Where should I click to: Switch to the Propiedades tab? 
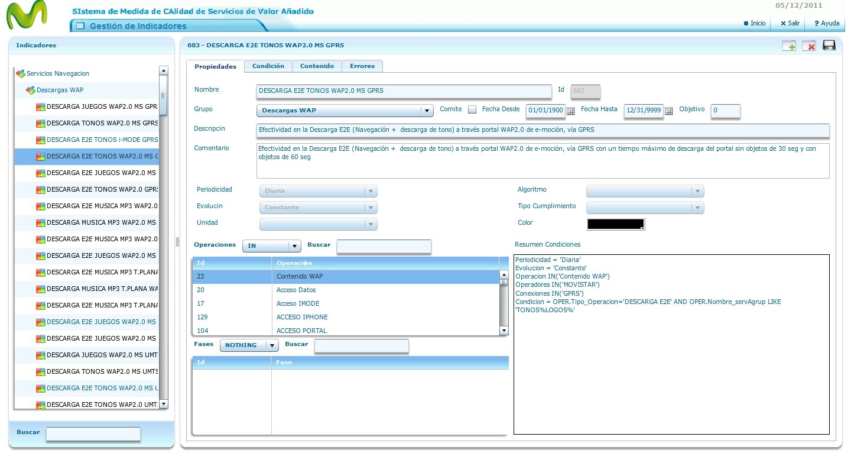[215, 66]
